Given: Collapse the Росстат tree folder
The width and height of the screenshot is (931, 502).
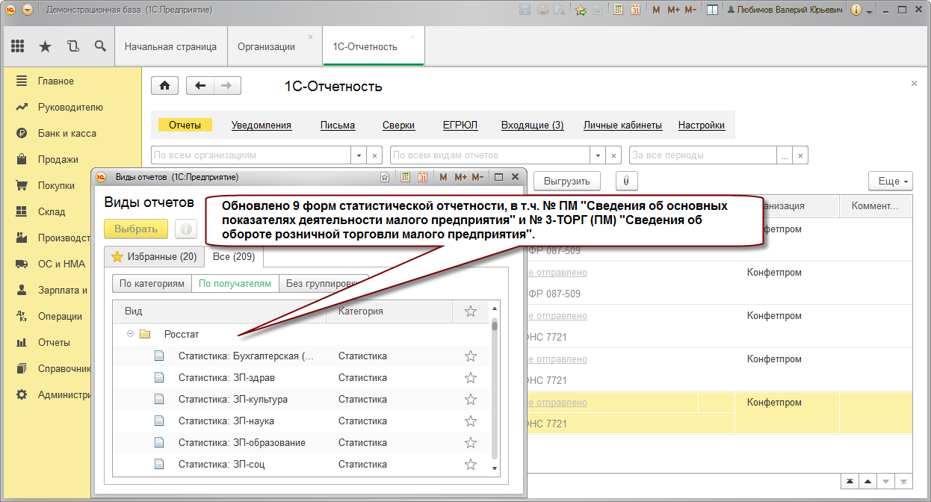Looking at the screenshot, I should (130, 334).
